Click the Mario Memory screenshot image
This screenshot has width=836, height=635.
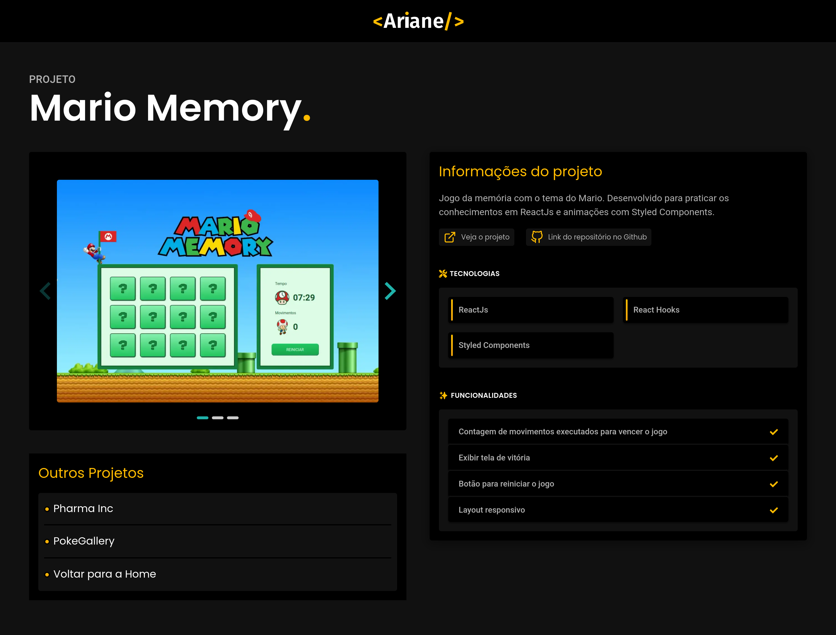pos(218,291)
